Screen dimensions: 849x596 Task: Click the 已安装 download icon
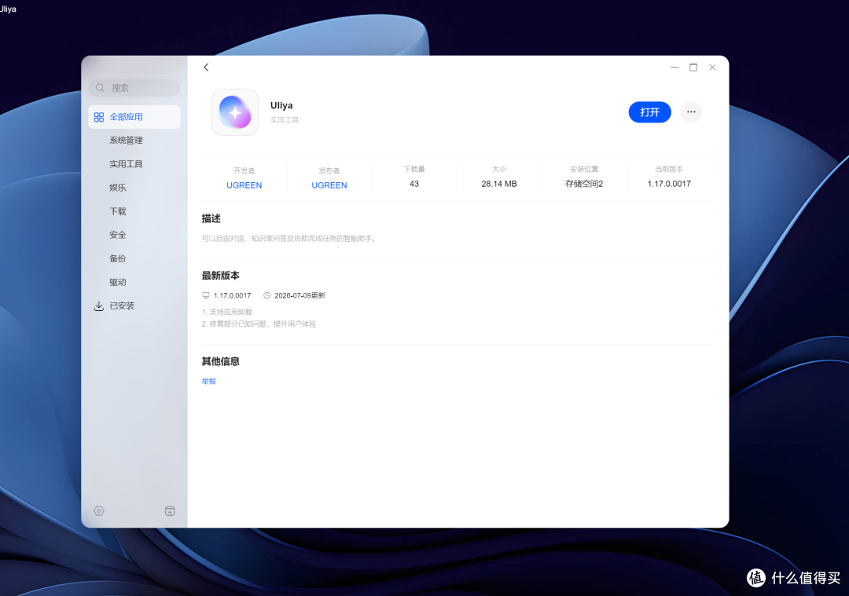98,305
